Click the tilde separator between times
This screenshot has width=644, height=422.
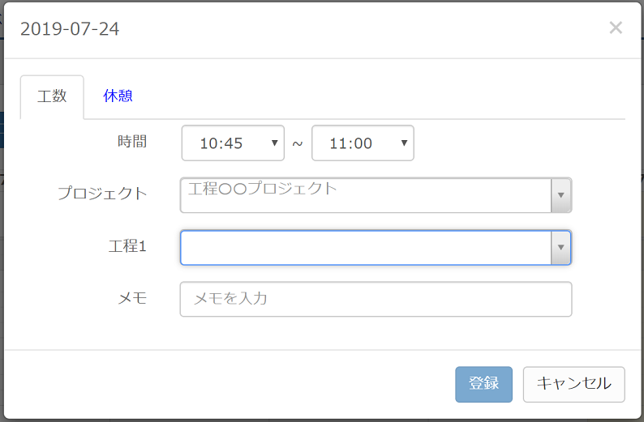(298, 143)
